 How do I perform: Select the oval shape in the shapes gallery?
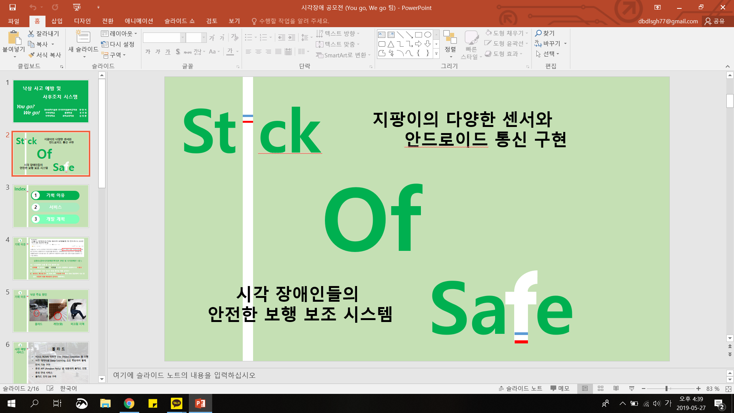(427, 35)
